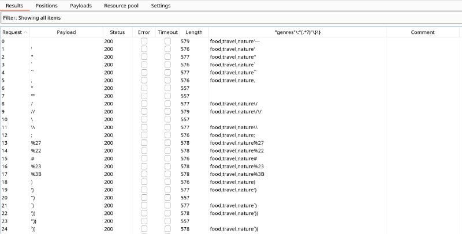462x234 pixels.
Task: Toggle Timeout checkbox in request 0 row
Action: click(167, 41)
